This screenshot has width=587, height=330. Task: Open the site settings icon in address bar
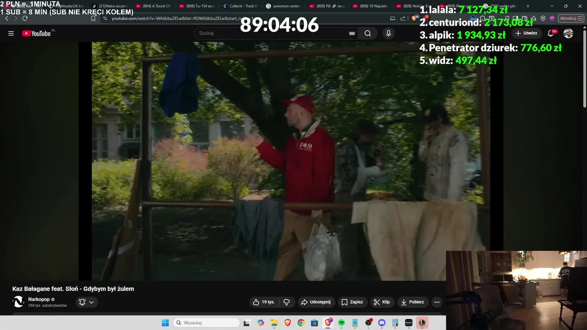point(105,18)
